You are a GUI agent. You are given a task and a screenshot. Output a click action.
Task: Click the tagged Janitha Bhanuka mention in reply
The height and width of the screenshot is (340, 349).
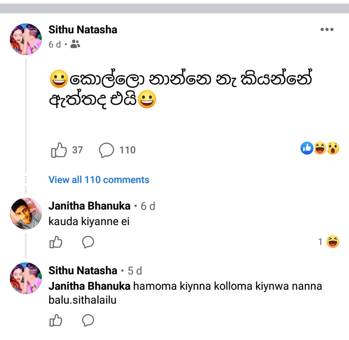(89, 286)
